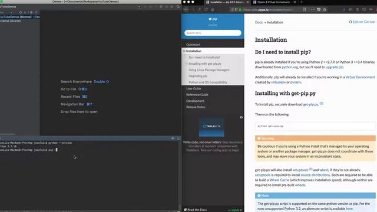
Task: Hide the Project panel with the collapse icon
Action: [x=37, y=12]
